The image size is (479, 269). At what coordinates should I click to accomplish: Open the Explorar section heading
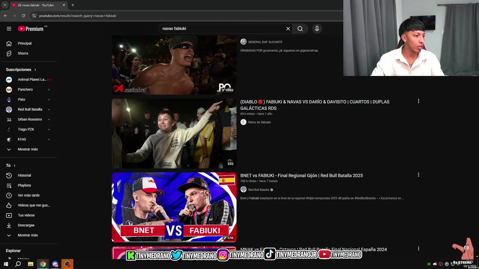[x=13, y=251]
